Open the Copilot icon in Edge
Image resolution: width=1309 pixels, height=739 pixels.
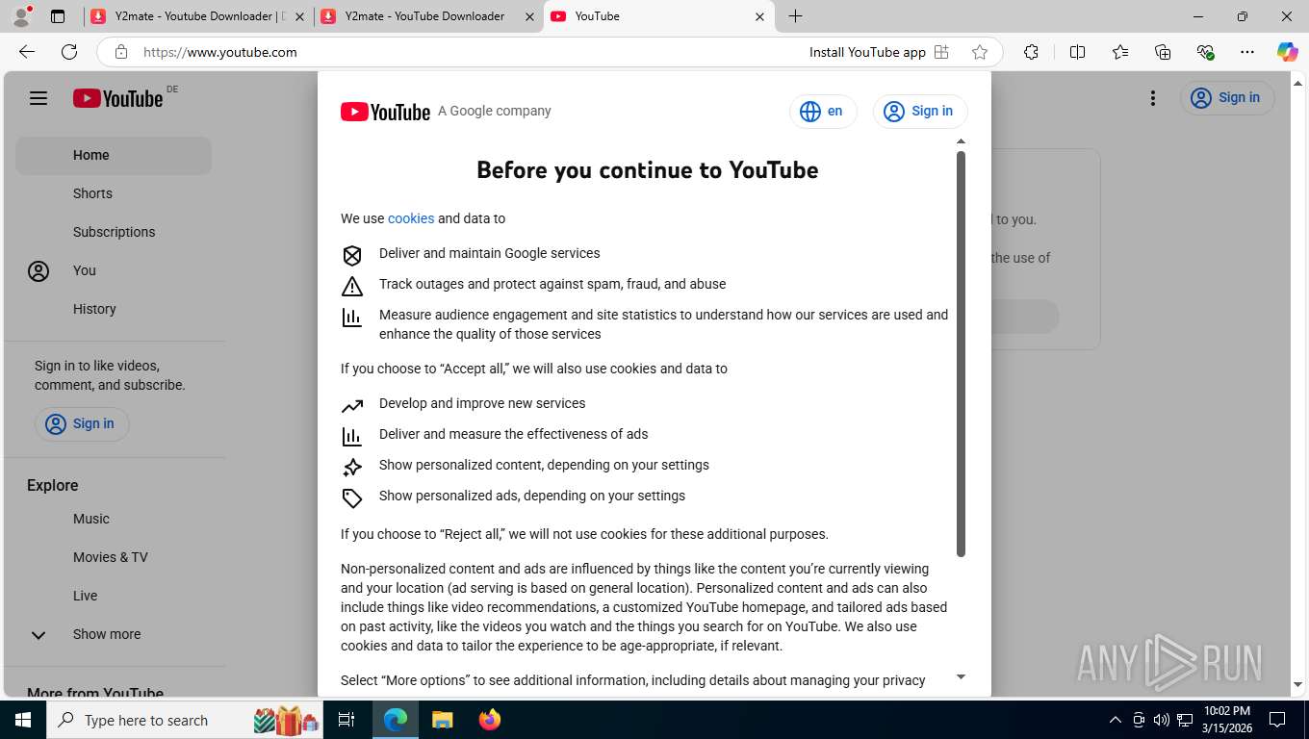click(1287, 52)
